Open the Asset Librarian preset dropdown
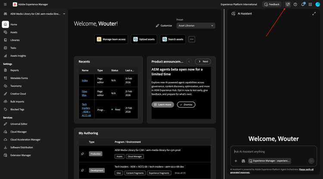 (x=196, y=26)
